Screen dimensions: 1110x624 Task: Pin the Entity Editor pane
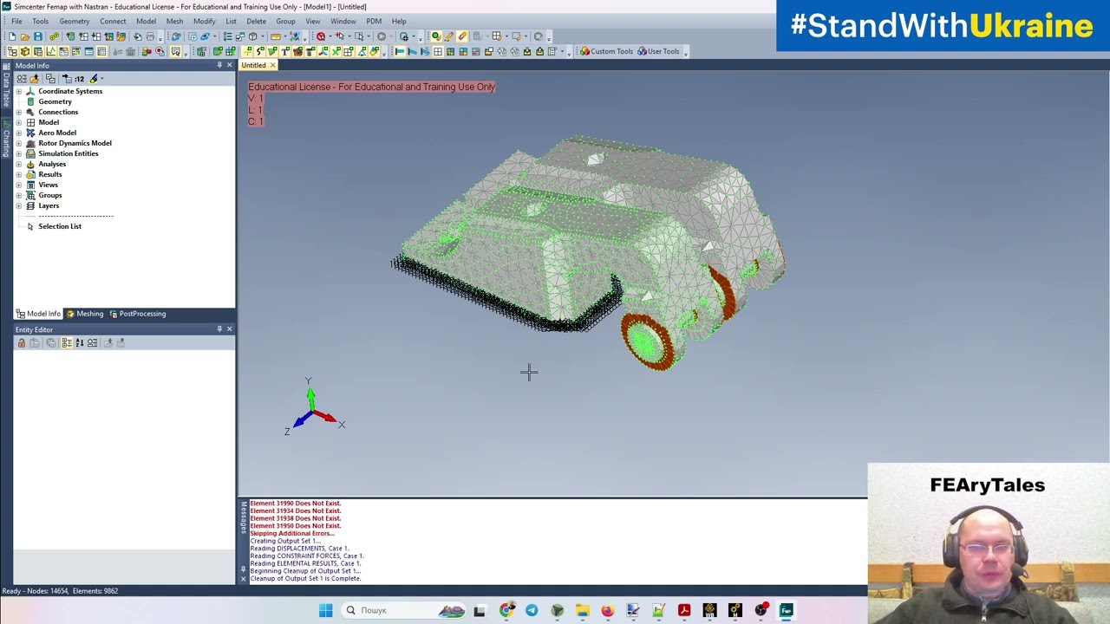(219, 329)
